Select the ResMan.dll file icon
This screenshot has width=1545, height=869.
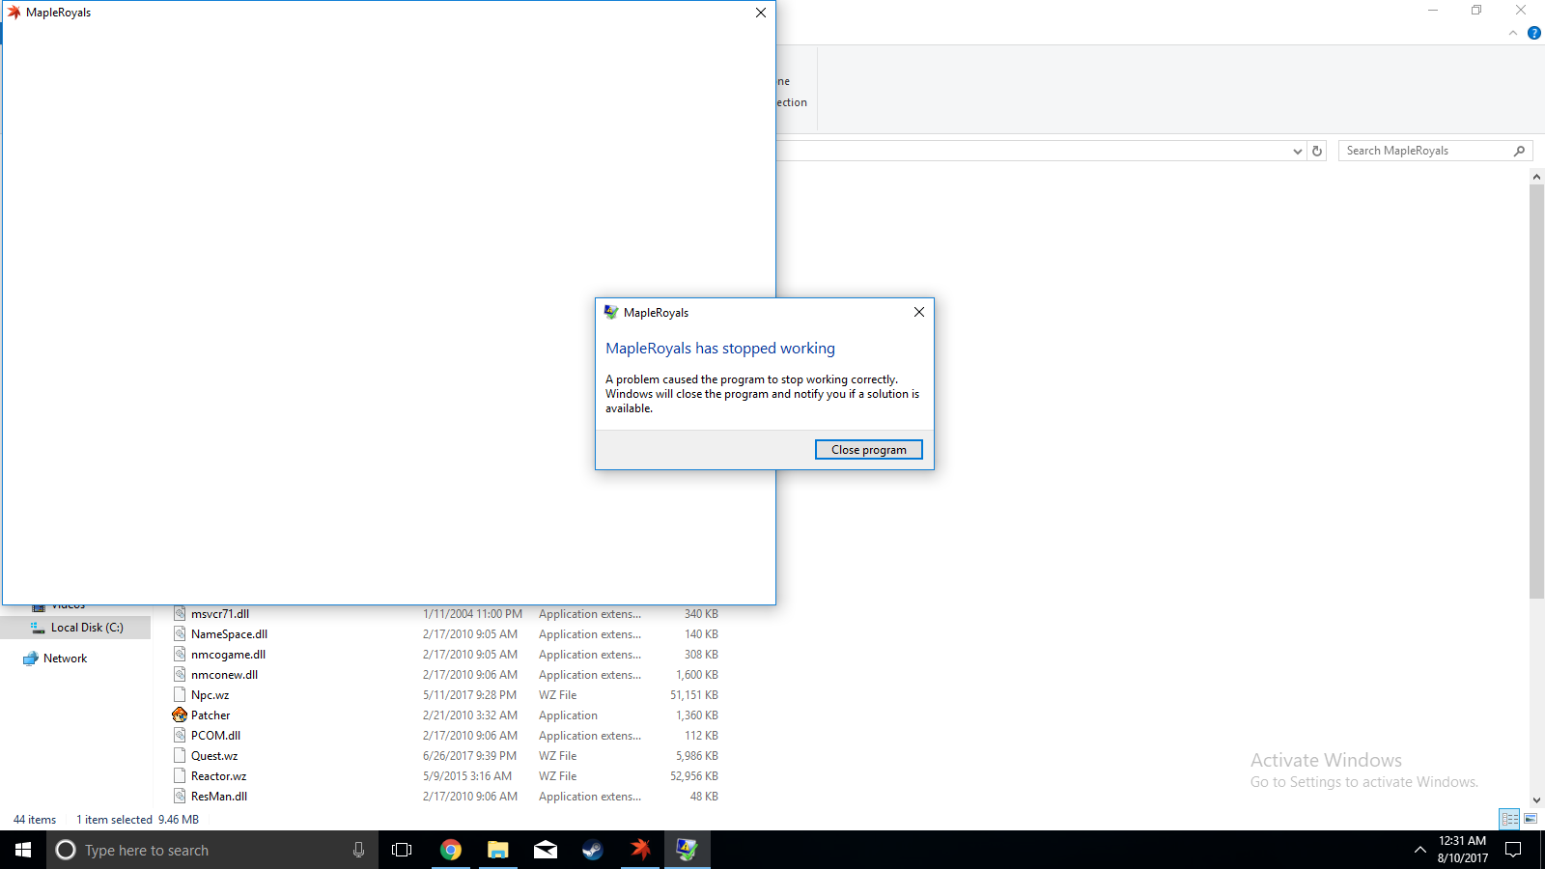(180, 796)
